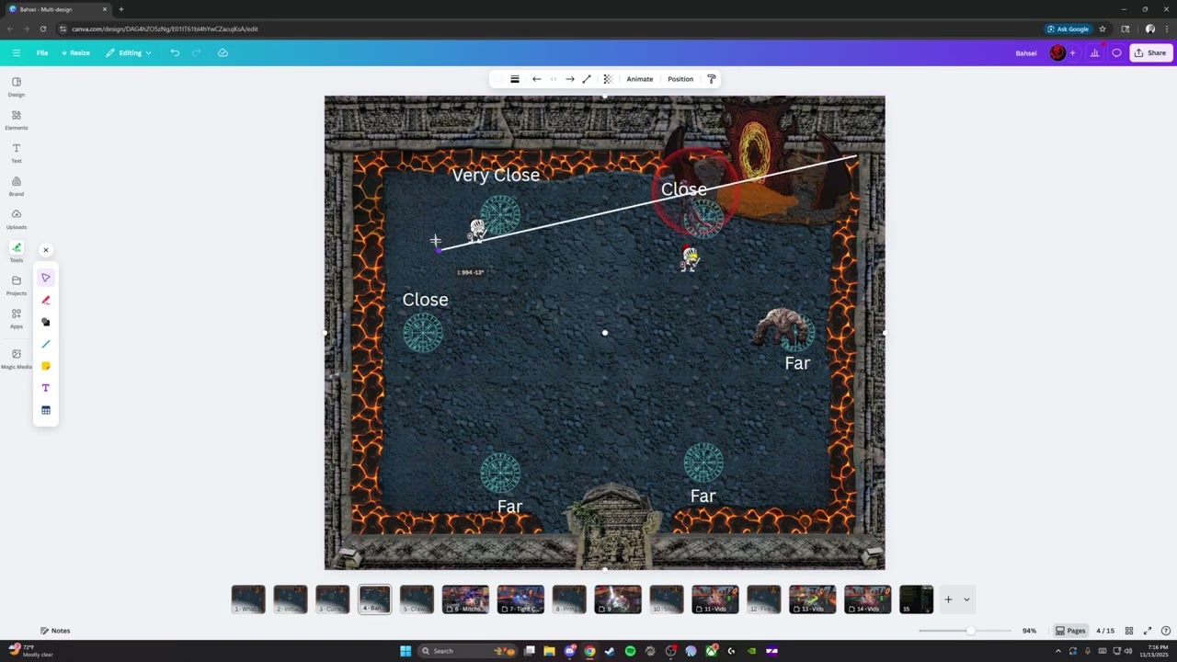The image size is (1177, 662).
Task: Set the line start arrow
Action: [537, 79]
